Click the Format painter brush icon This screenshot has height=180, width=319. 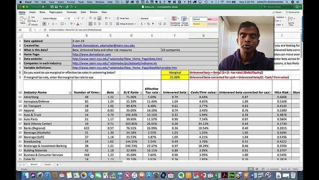point(29,25)
